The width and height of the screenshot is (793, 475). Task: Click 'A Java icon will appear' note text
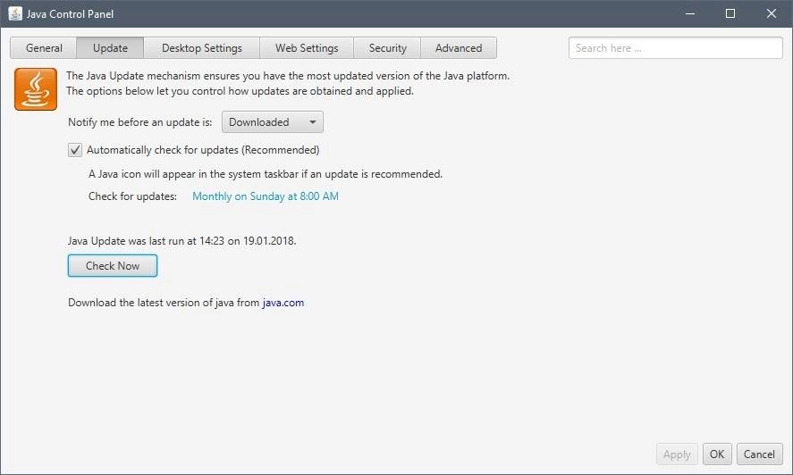(266, 174)
